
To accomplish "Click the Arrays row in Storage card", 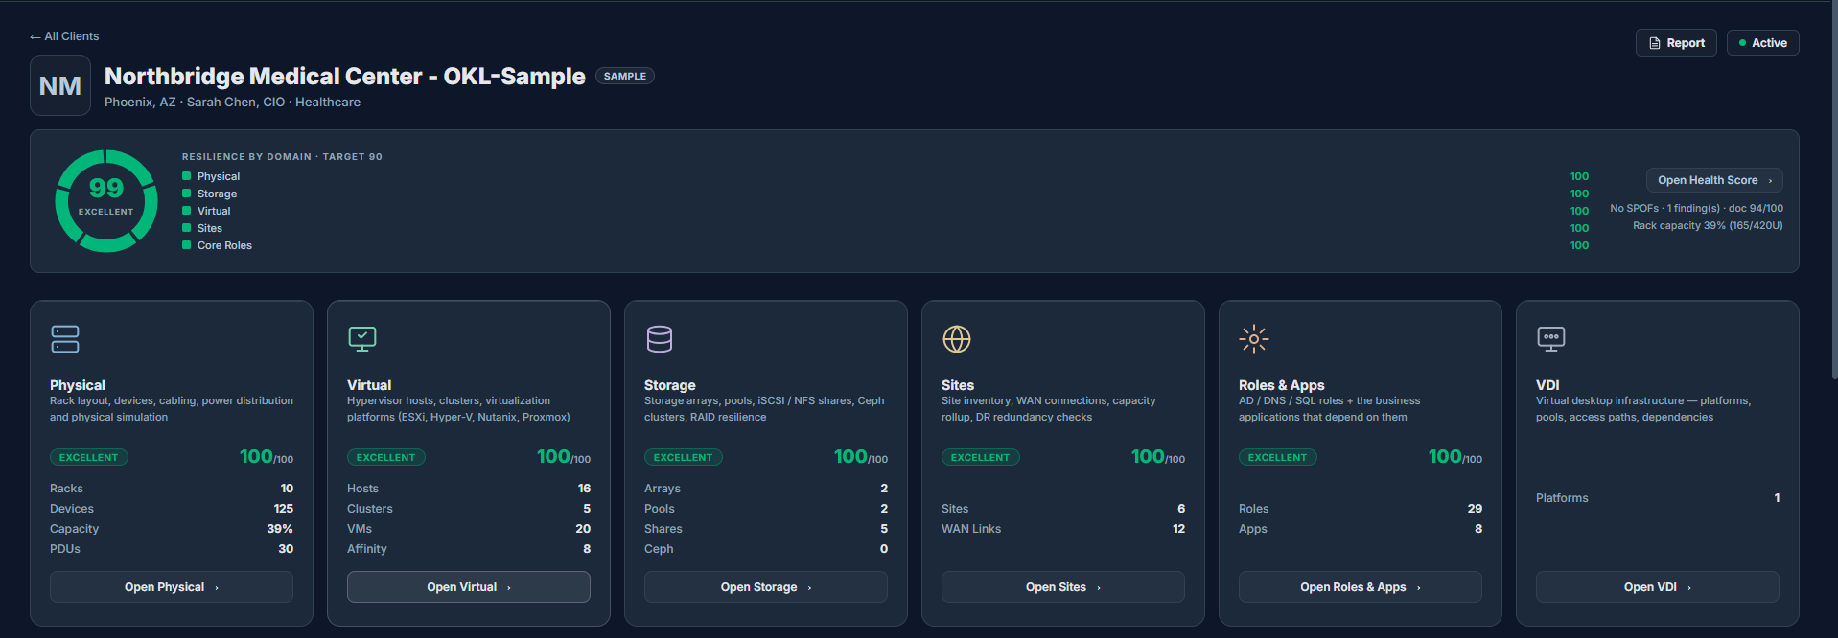I will (766, 489).
